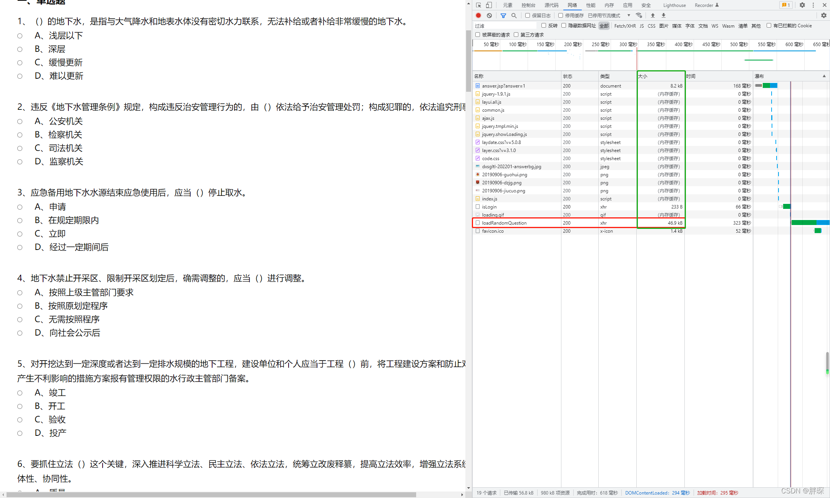Viewport: 830px width, 498px height.
Task: Open network search with the magnifier icon
Action: pos(514,15)
